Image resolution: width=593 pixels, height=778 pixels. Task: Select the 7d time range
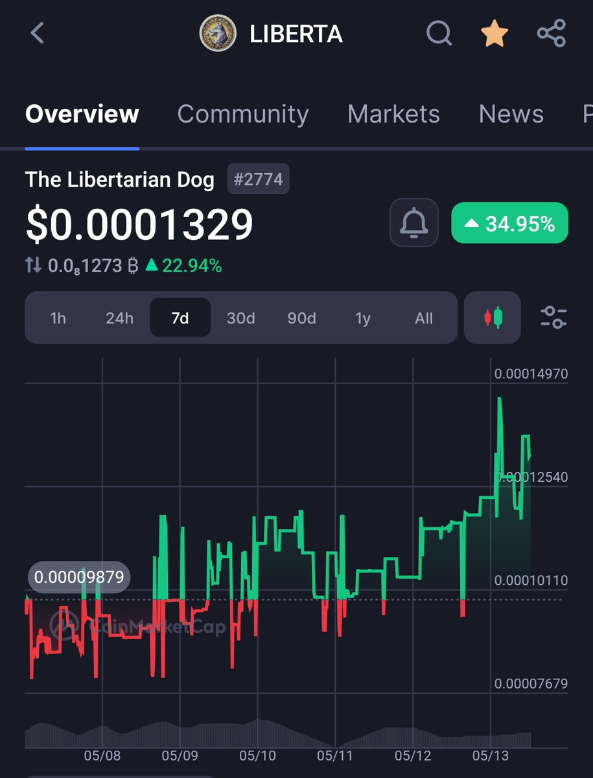(180, 318)
